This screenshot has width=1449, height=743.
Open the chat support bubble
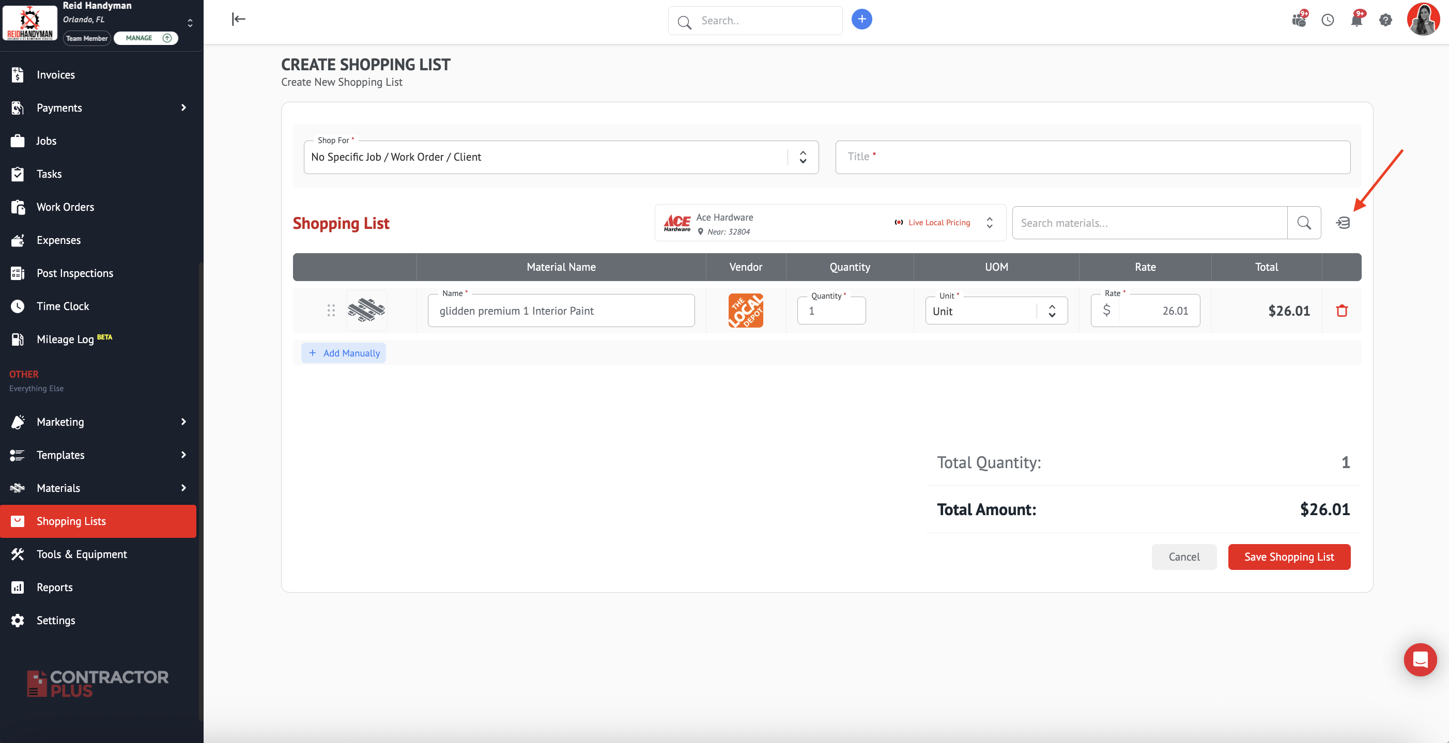(x=1419, y=659)
